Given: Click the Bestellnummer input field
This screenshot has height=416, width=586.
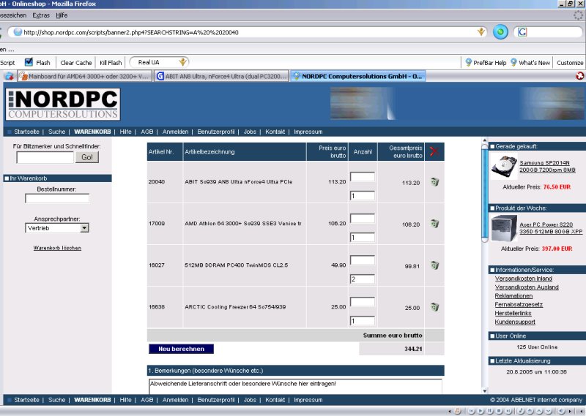Looking at the screenshot, I should point(57,198).
